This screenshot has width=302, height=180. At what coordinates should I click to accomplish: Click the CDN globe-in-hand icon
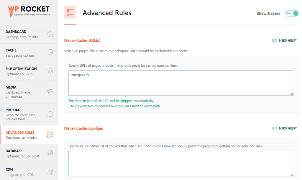[50, 171]
